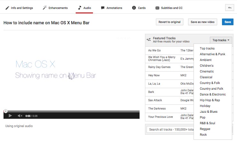
Task: Click the music note Audio icon
Action: point(80,8)
